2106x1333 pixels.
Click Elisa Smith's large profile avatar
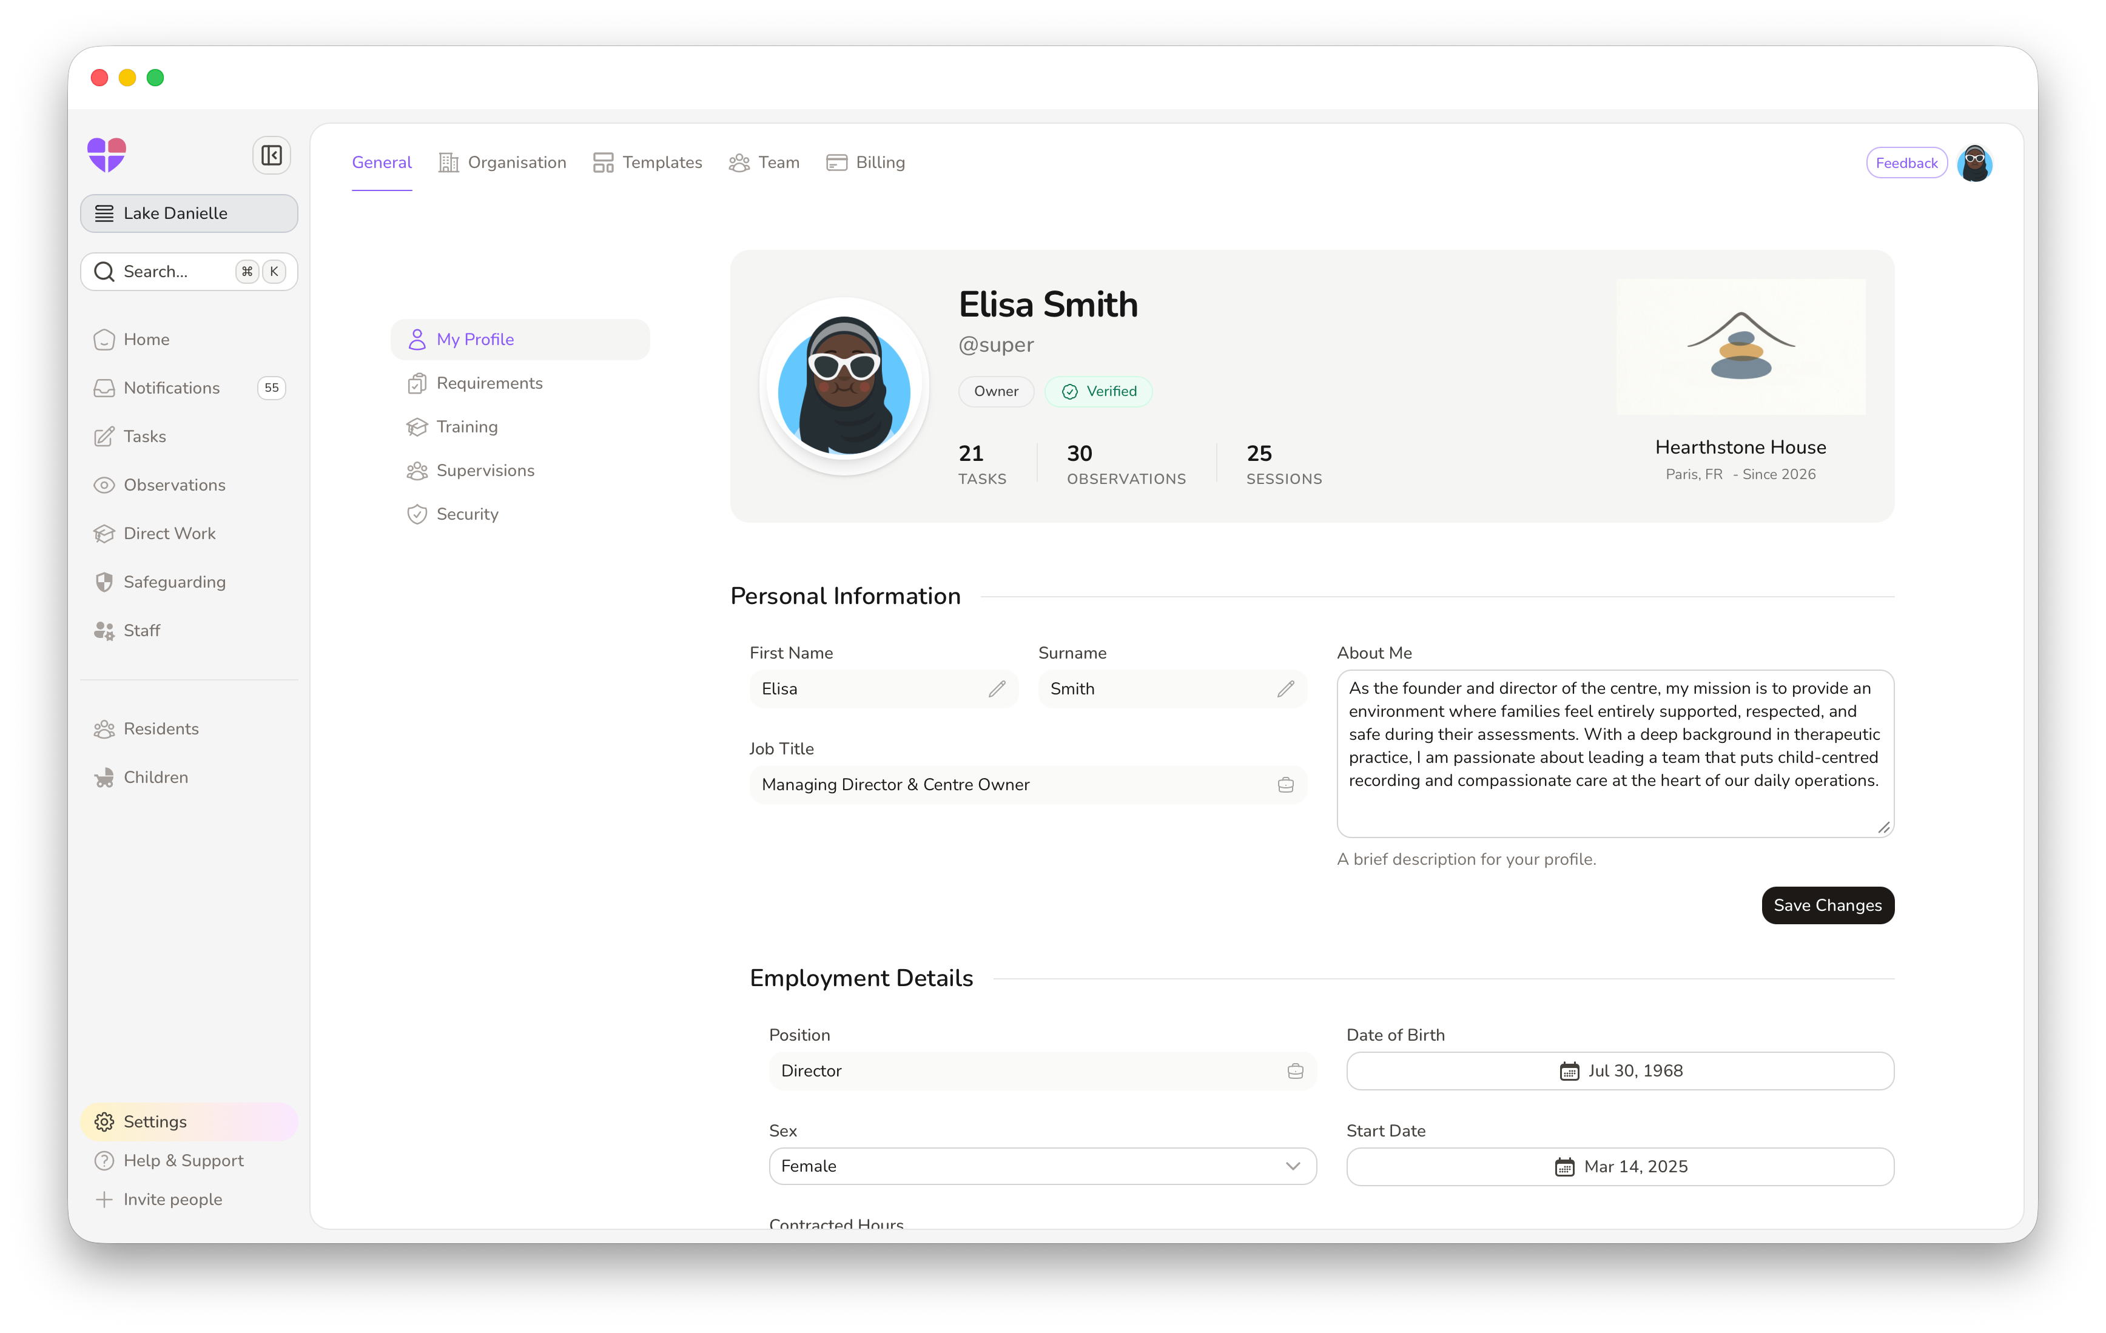pos(844,386)
